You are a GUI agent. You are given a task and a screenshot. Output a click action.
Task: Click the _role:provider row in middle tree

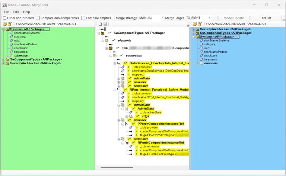pyautogui.click(x=149, y=128)
